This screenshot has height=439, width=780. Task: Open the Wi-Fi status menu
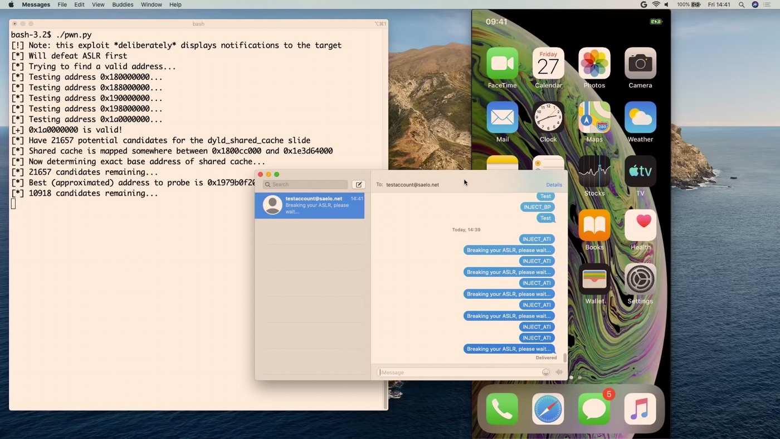[656, 4]
